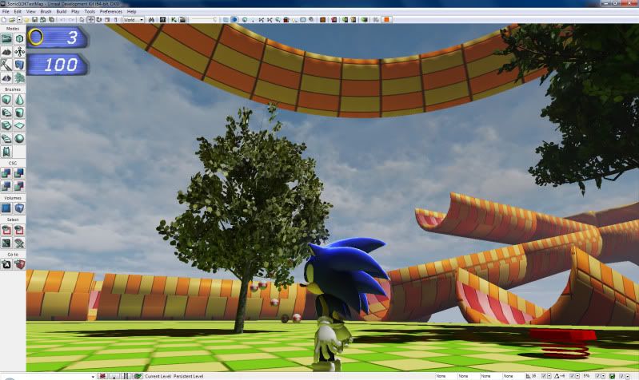
Task: Create a Linear Staircase brush
Action: click(6, 125)
